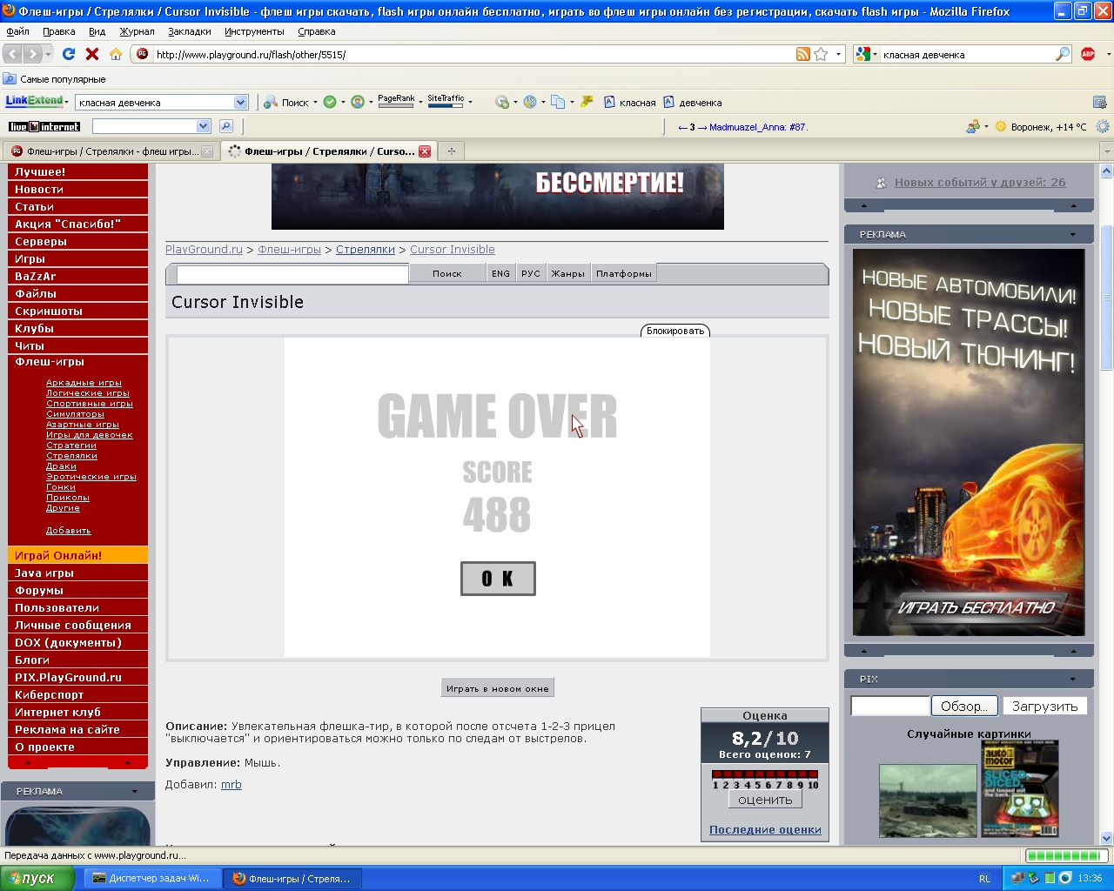Switch to the first Флеш-игры browser tab
The width and height of the screenshot is (1114, 891).
point(111,151)
